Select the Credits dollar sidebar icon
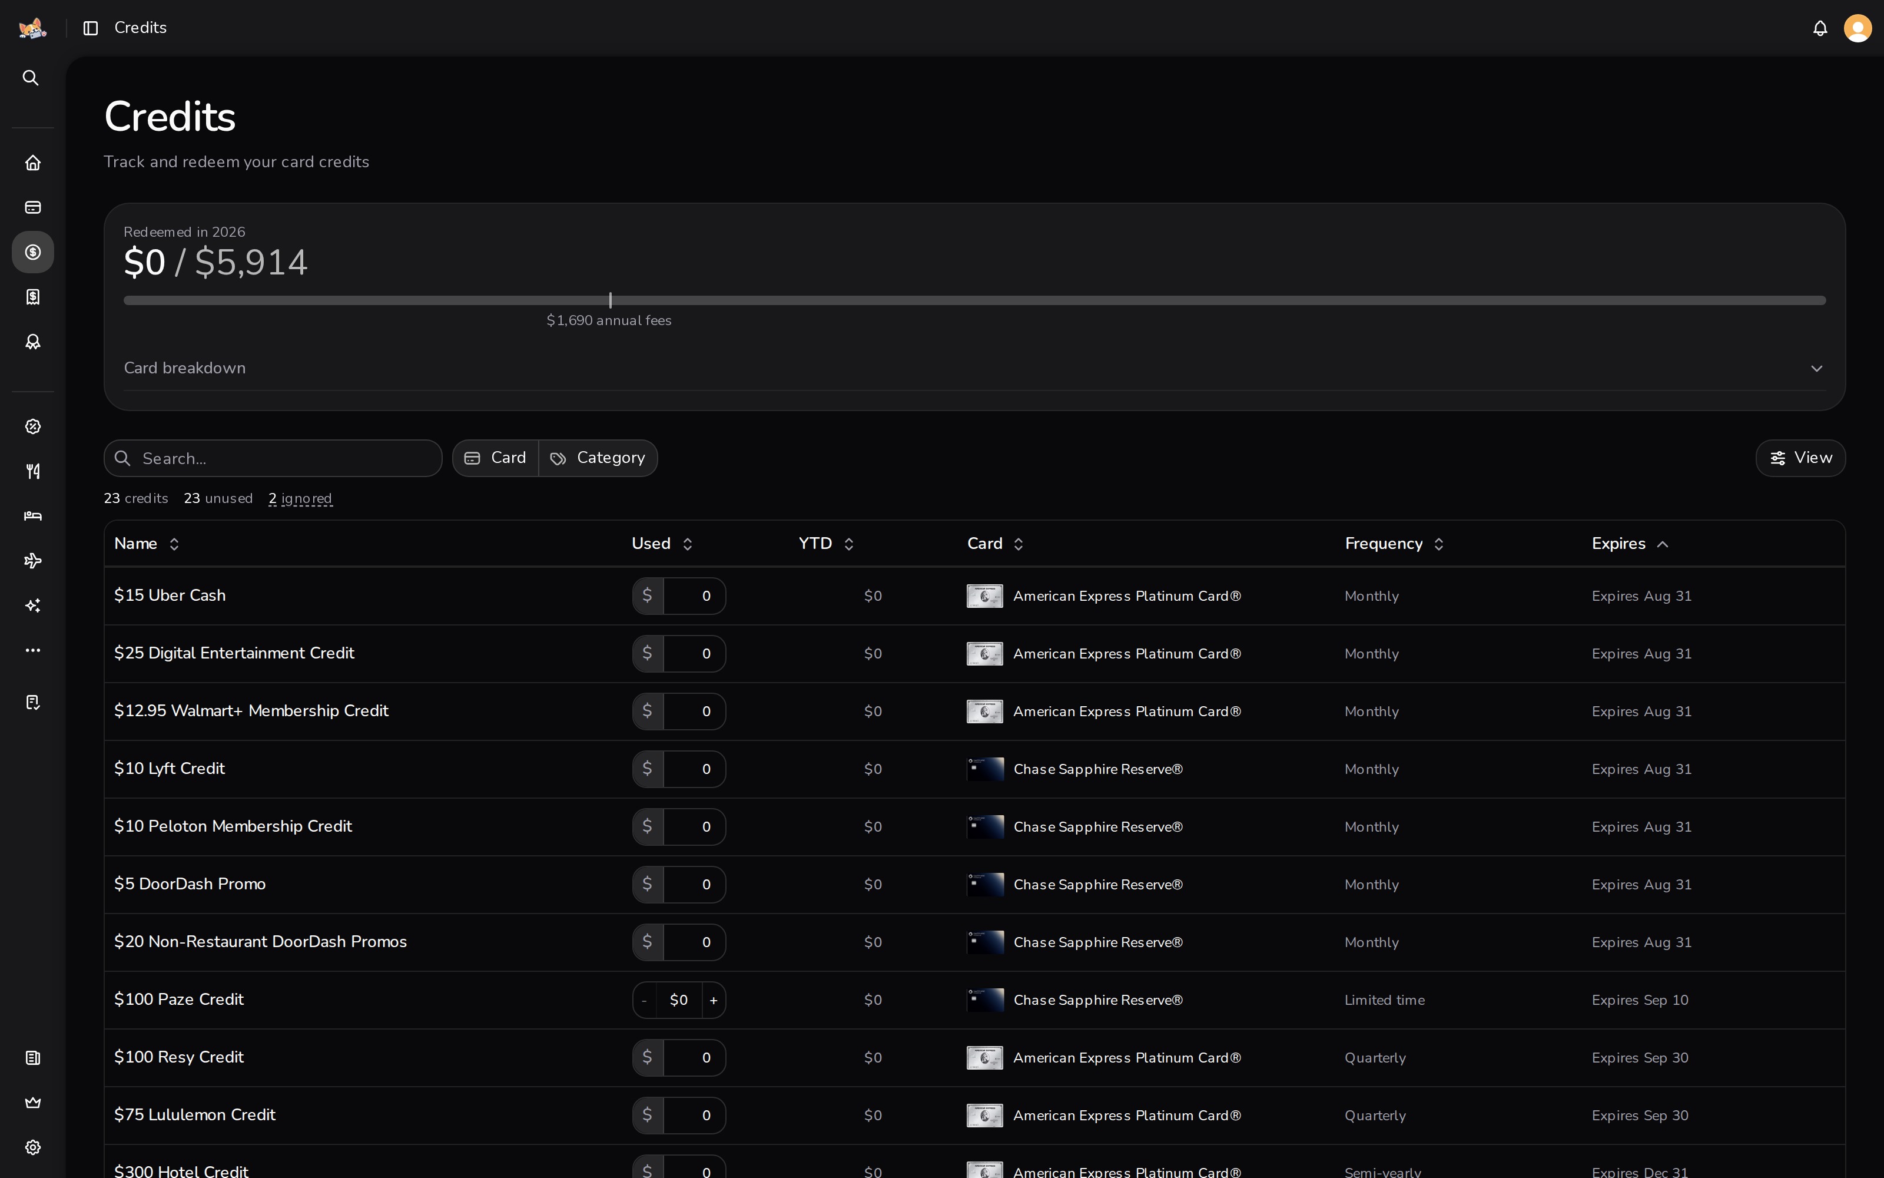This screenshot has width=1884, height=1178. tap(33, 252)
